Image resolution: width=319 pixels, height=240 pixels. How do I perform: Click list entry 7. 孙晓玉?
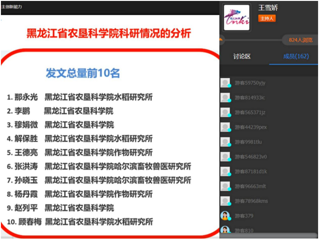[99, 180]
